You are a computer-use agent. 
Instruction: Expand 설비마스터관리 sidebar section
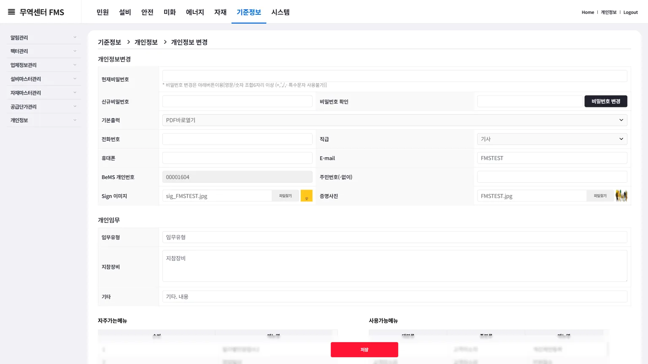pyautogui.click(x=43, y=79)
